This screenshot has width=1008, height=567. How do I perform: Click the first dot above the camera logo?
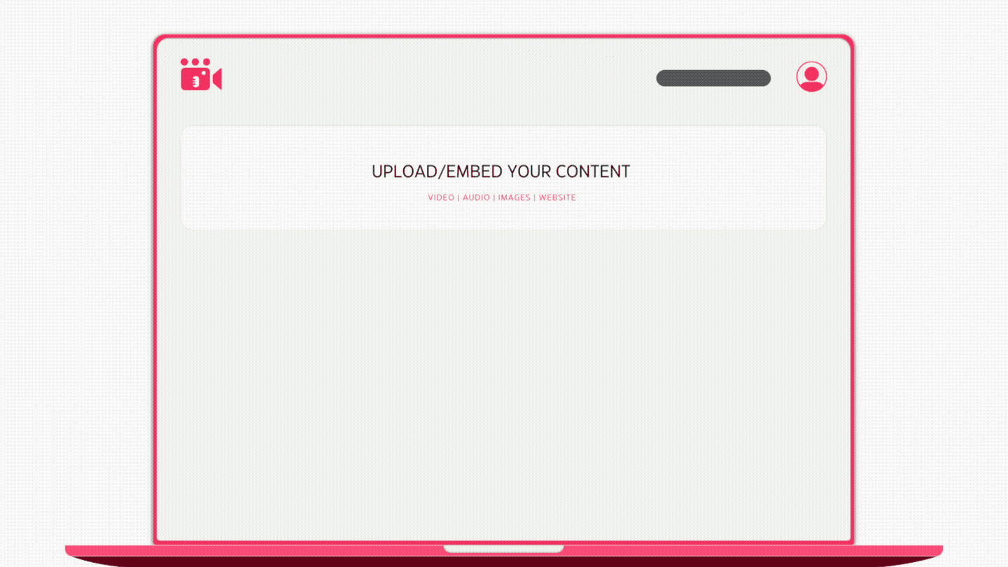[184, 62]
